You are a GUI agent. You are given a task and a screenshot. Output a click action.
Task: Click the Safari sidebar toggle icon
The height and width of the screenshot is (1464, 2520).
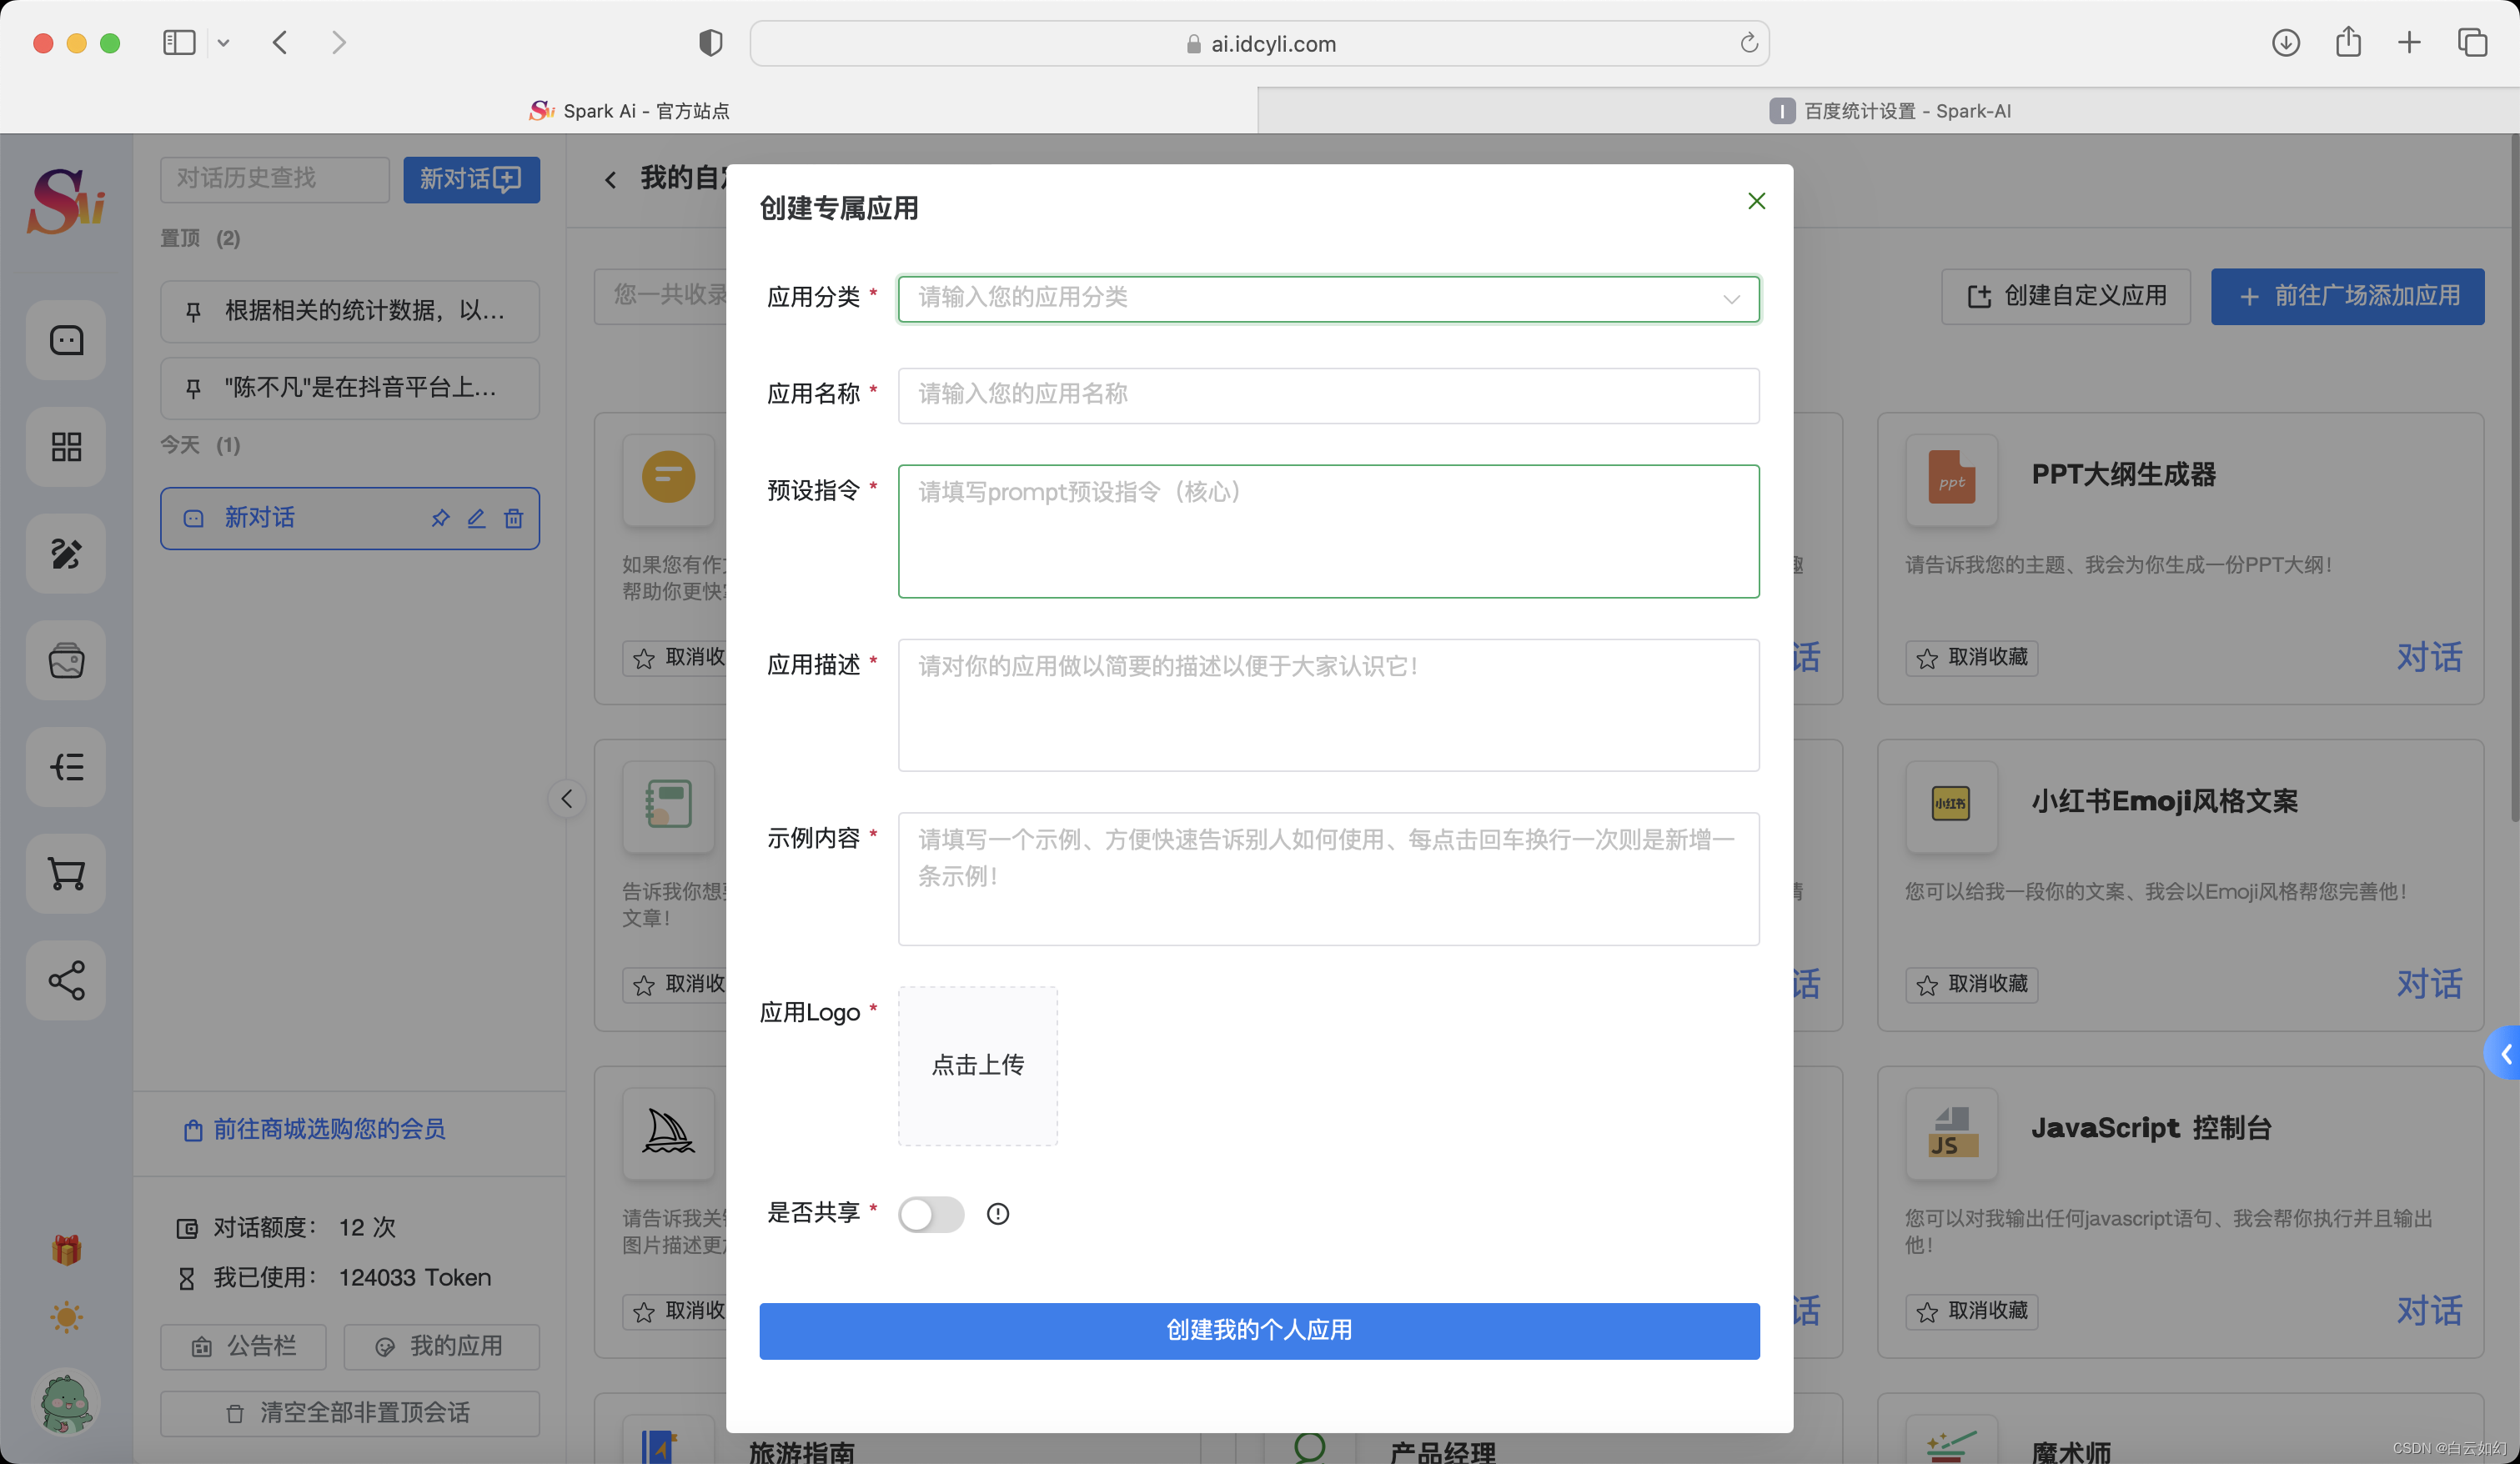coord(179,43)
